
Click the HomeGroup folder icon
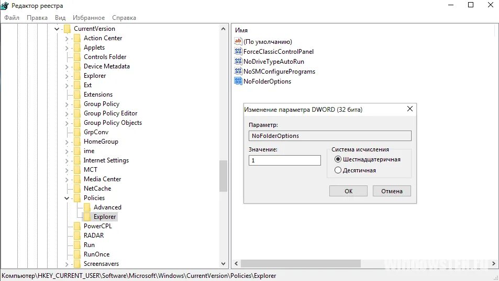point(77,142)
